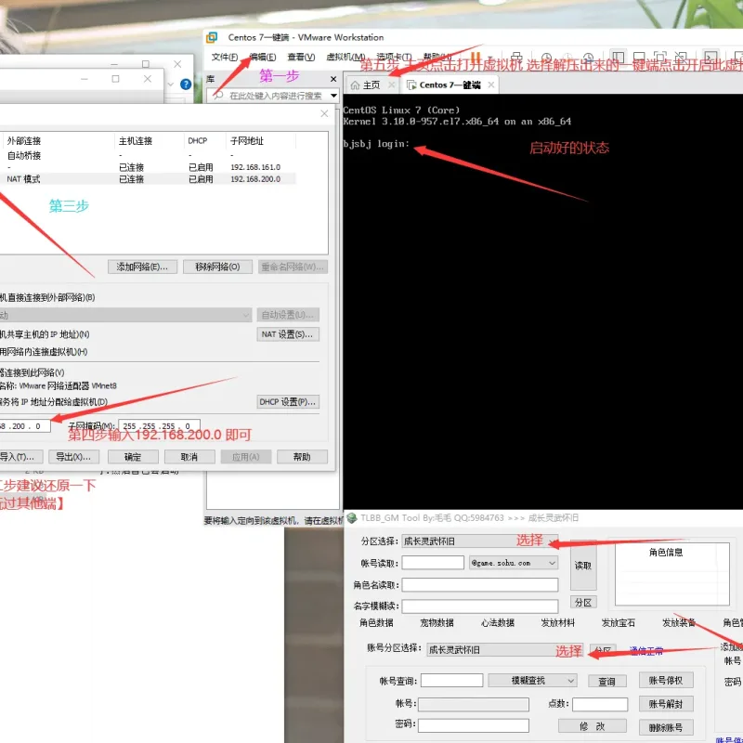Click the 名字模糊读 input field
The width and height of the screenshot is (743, 743).
[480, 606]
